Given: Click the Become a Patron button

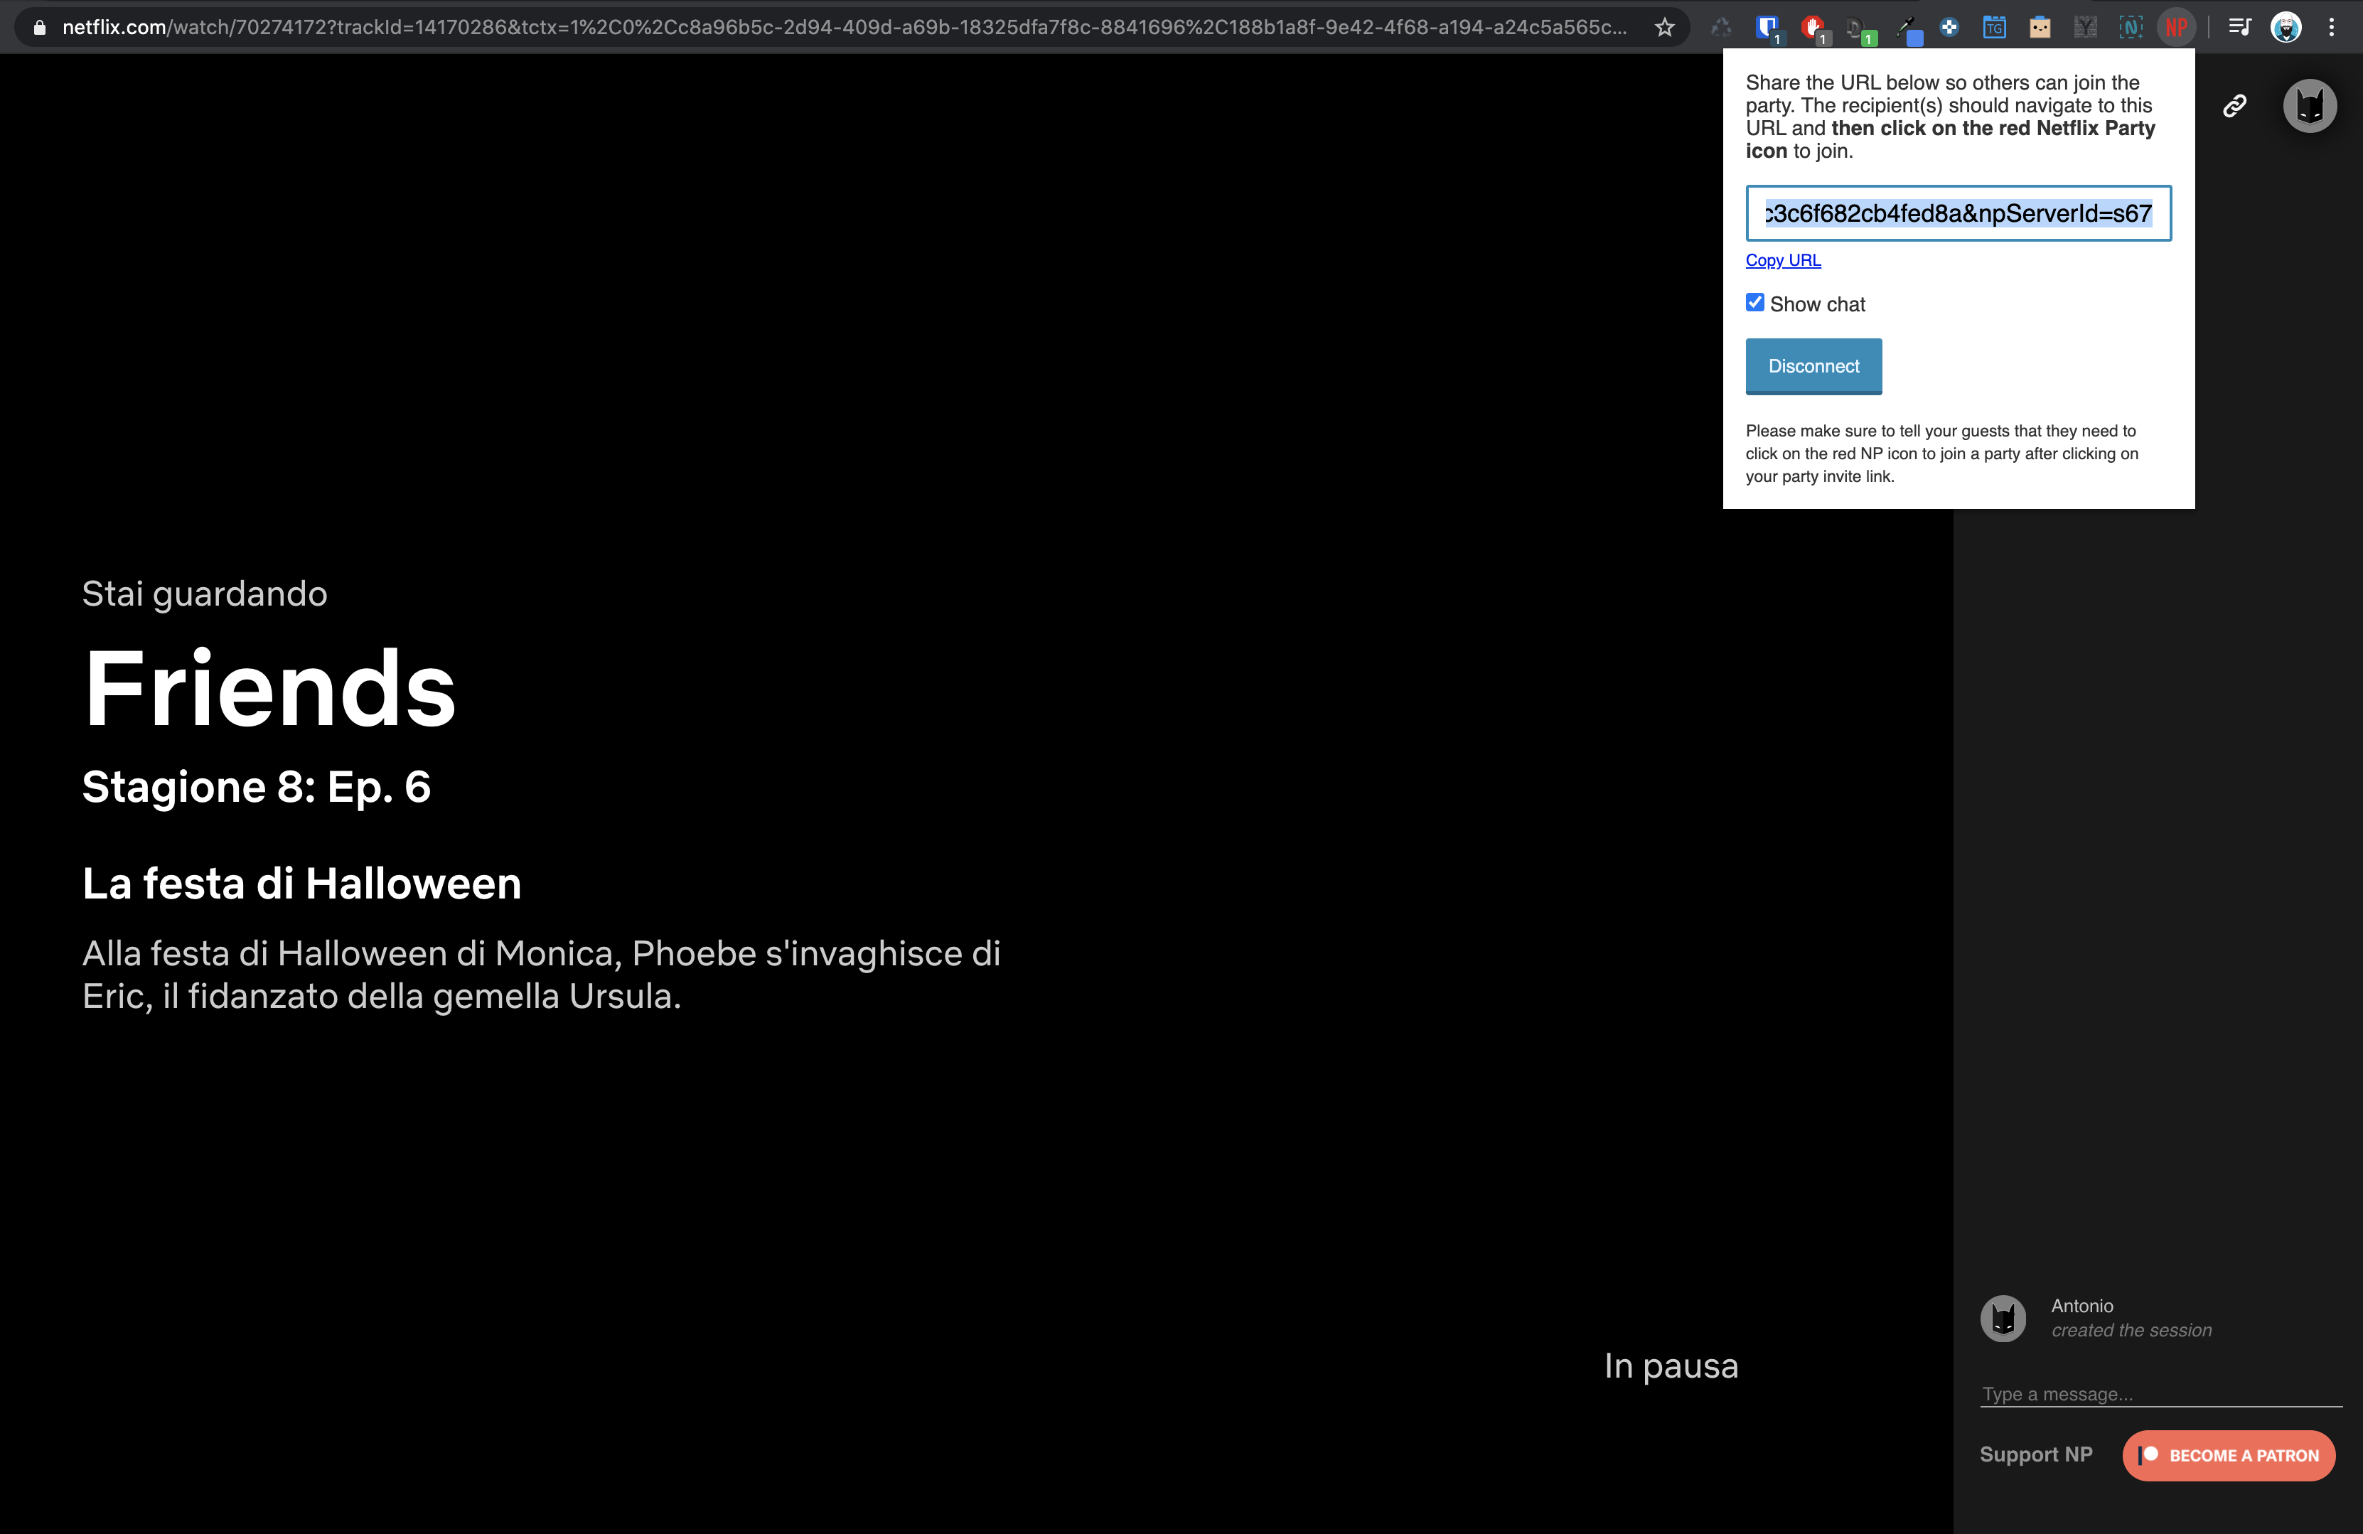Looking at the screenshot, I should pos(2228,1456).
